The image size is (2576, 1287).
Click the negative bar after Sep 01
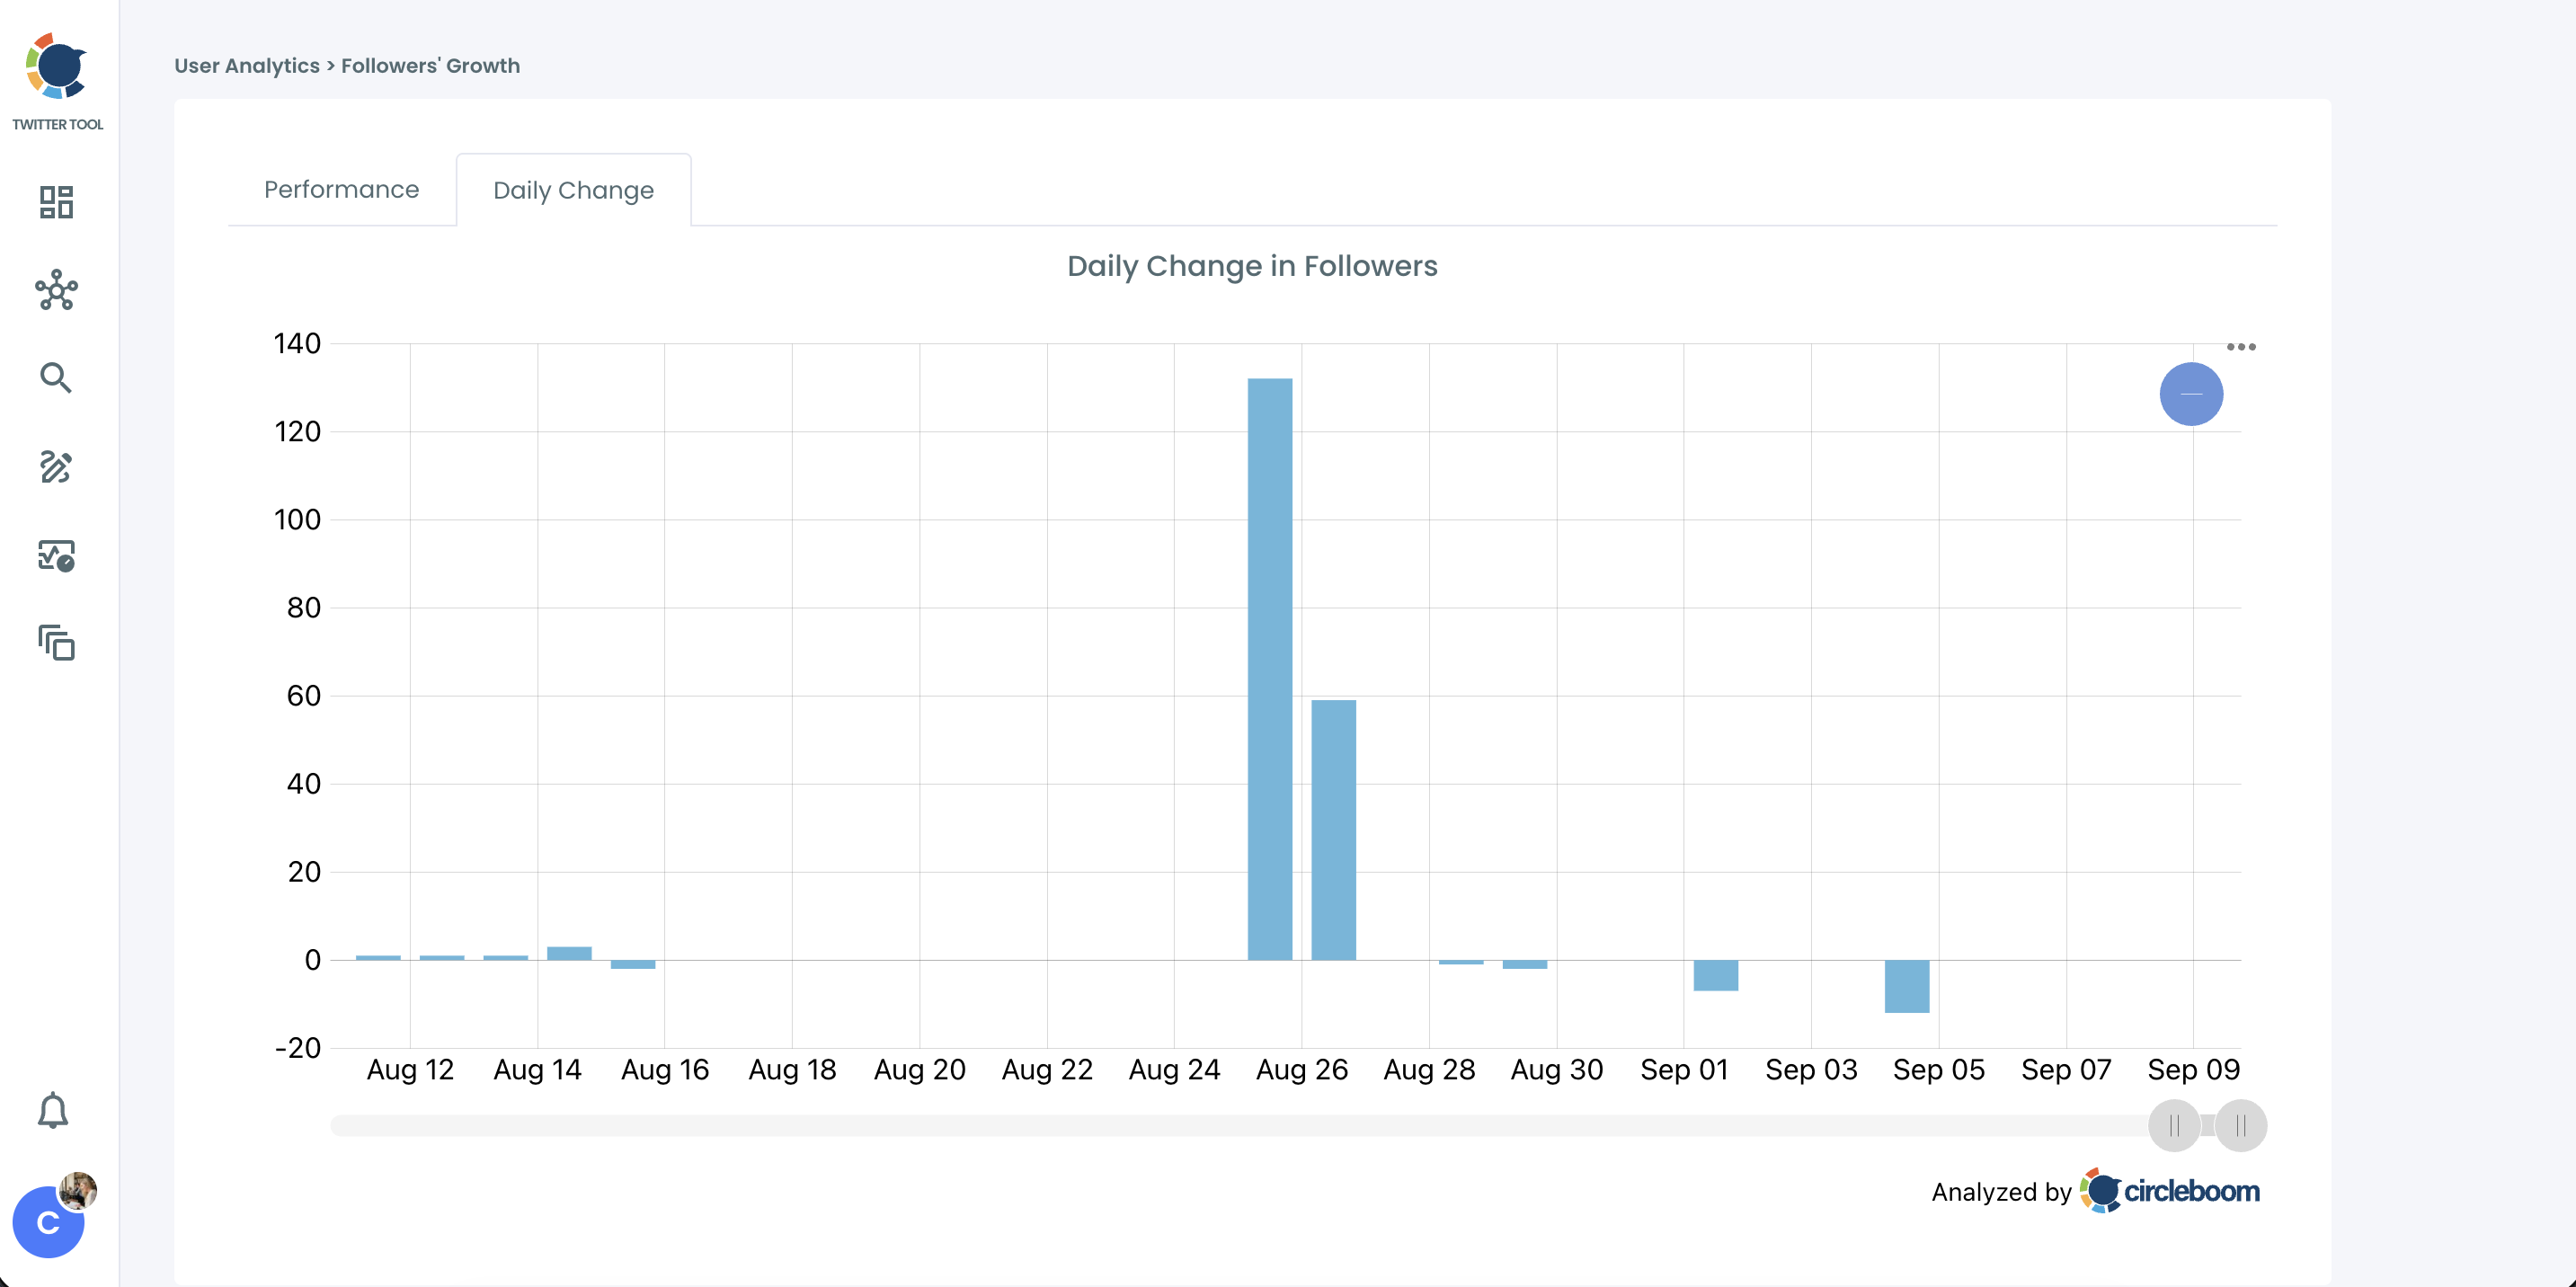[x=1716, y=975]
